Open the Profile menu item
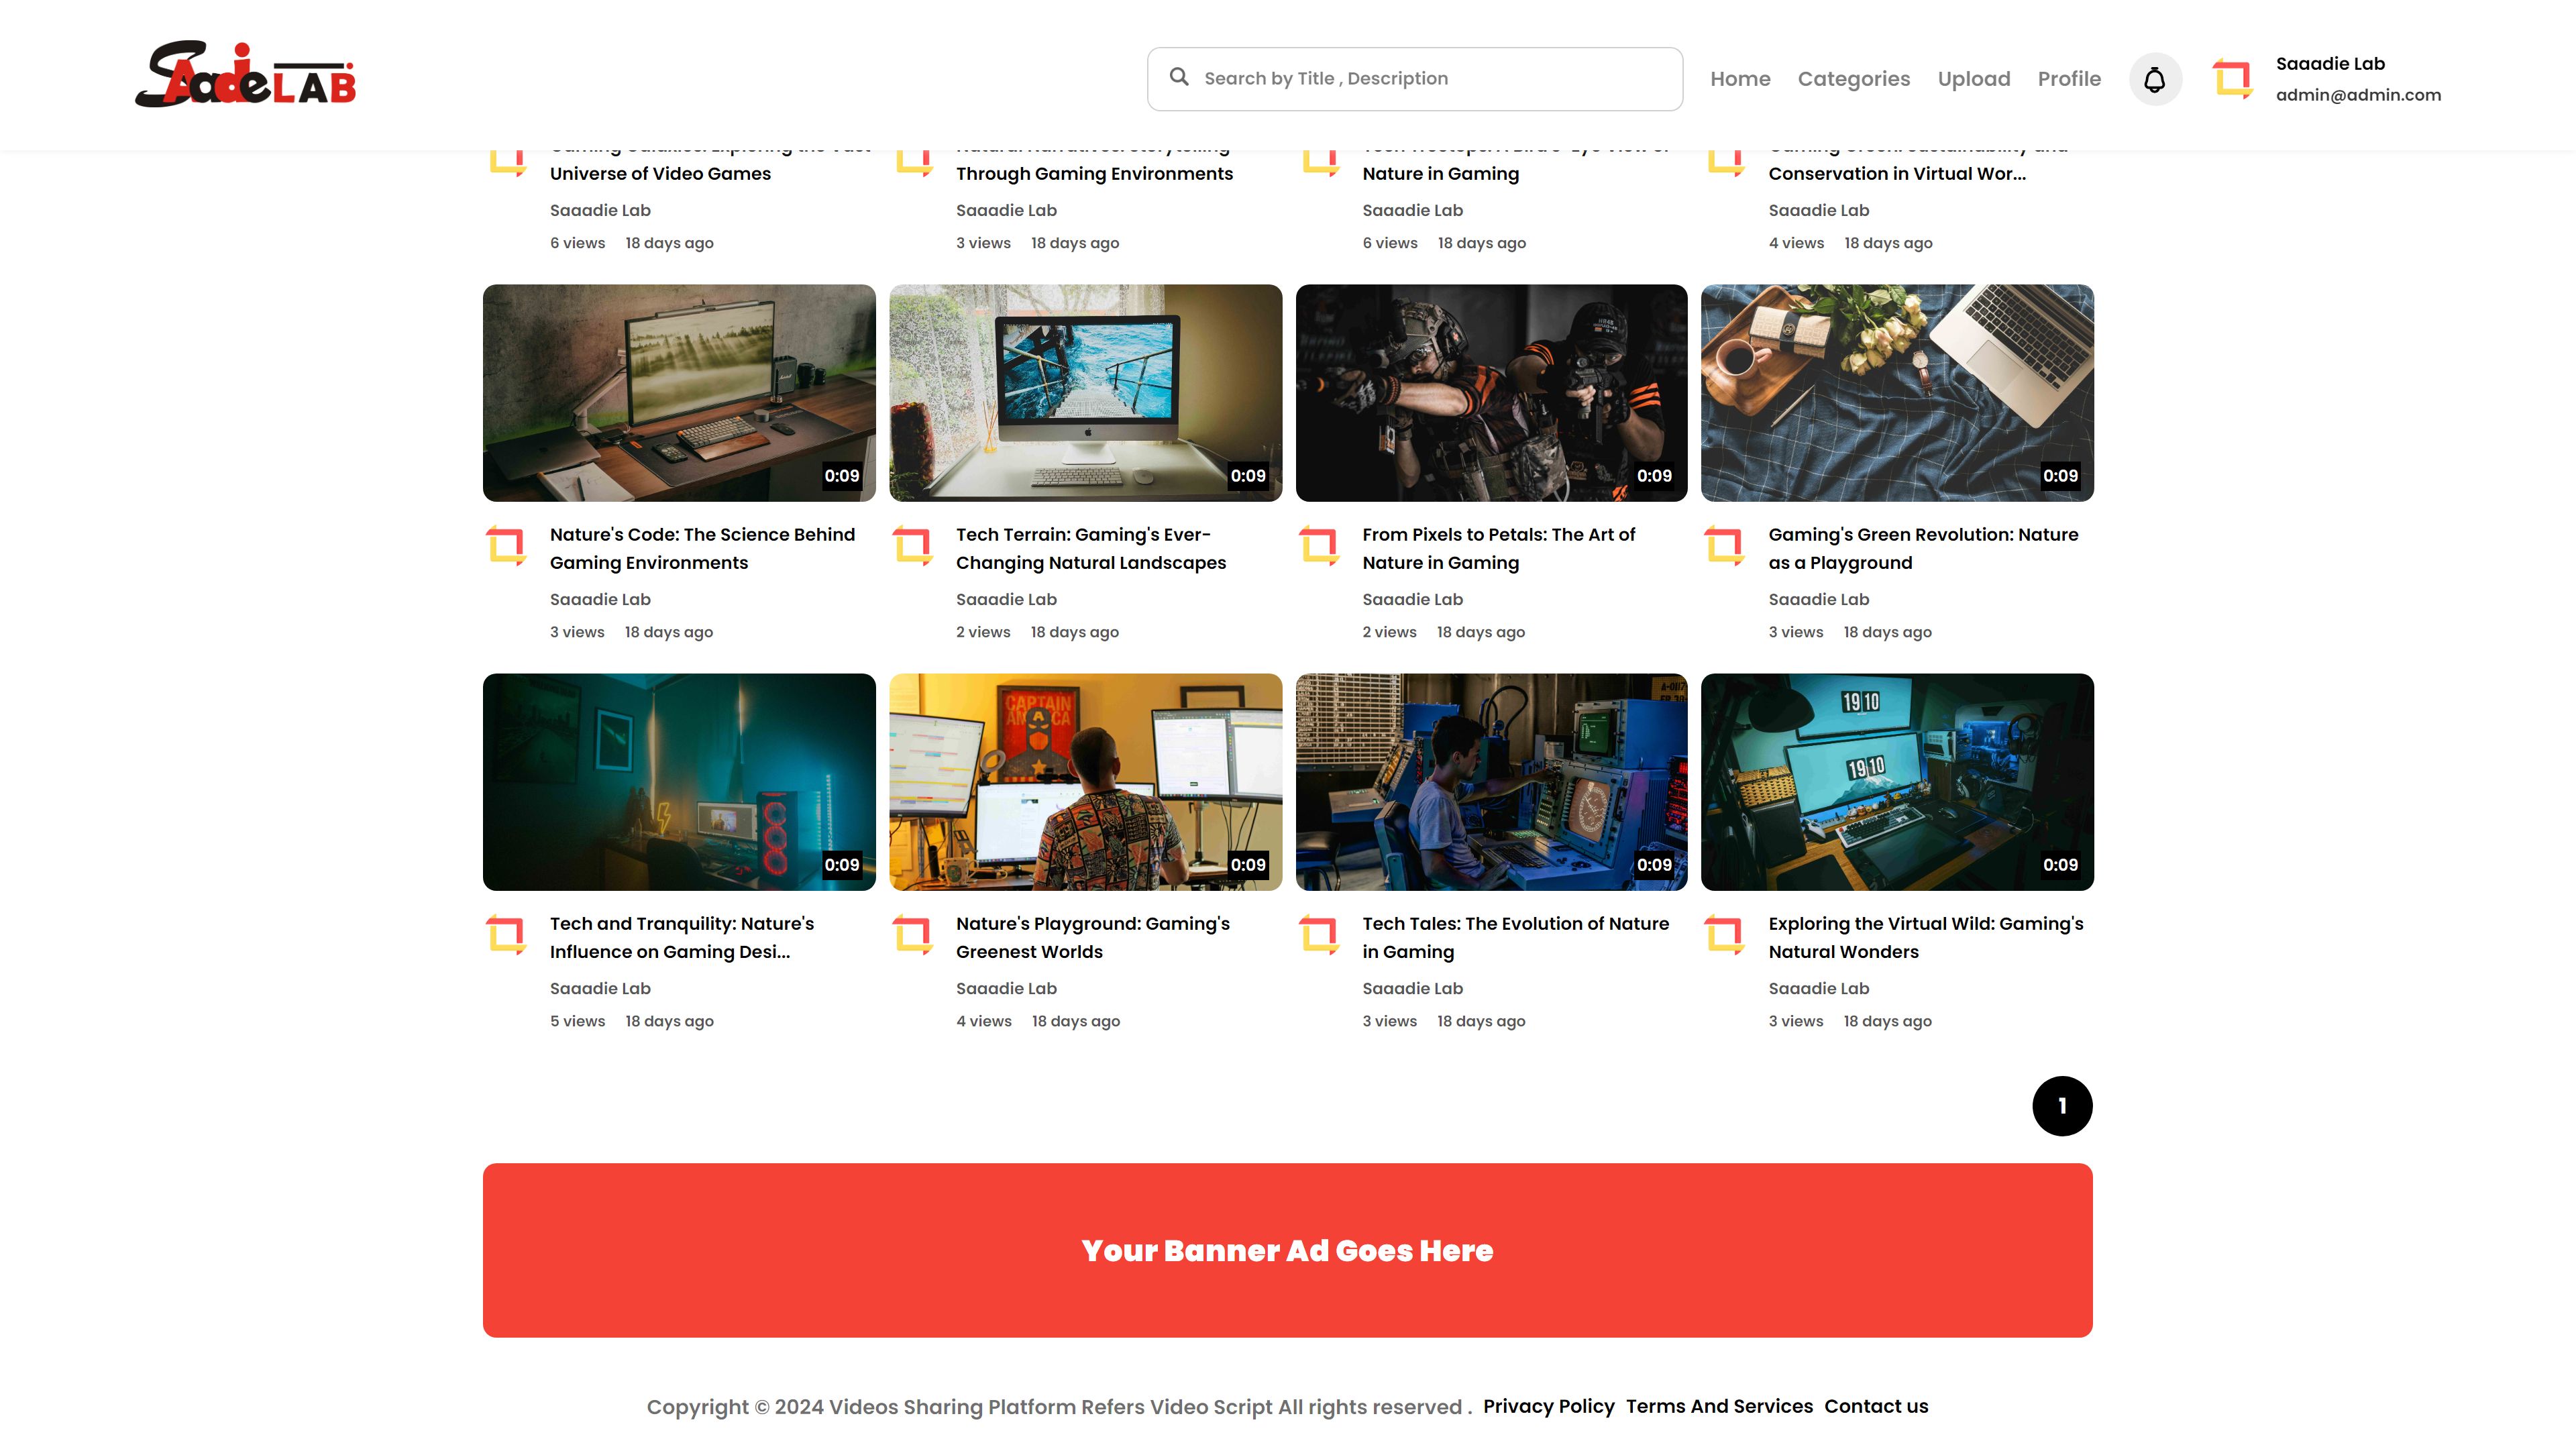This screenshot has width=2576, height=1449. click(x=2069, y=79)
